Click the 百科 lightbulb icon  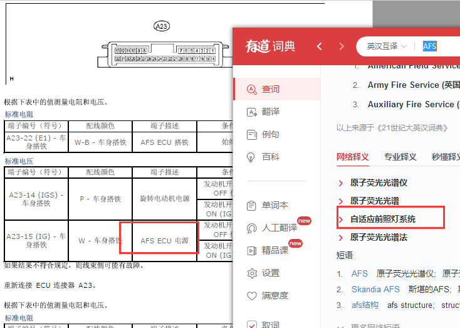tap(251, 157)
